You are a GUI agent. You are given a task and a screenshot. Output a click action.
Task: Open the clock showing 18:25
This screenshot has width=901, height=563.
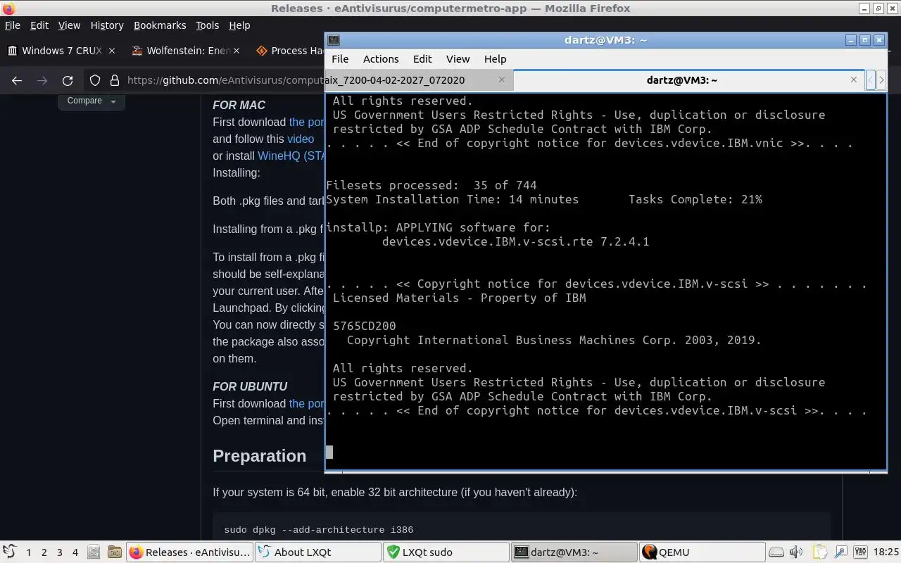click(886, 552)
